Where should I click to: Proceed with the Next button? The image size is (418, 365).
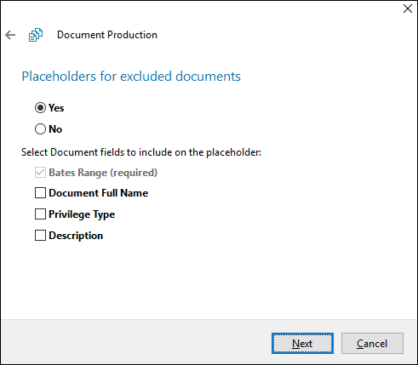[302, 344]
